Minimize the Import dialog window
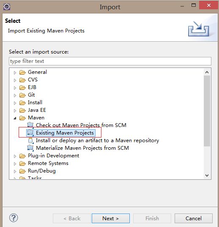The image size is (219, 227). click(182, 6)
